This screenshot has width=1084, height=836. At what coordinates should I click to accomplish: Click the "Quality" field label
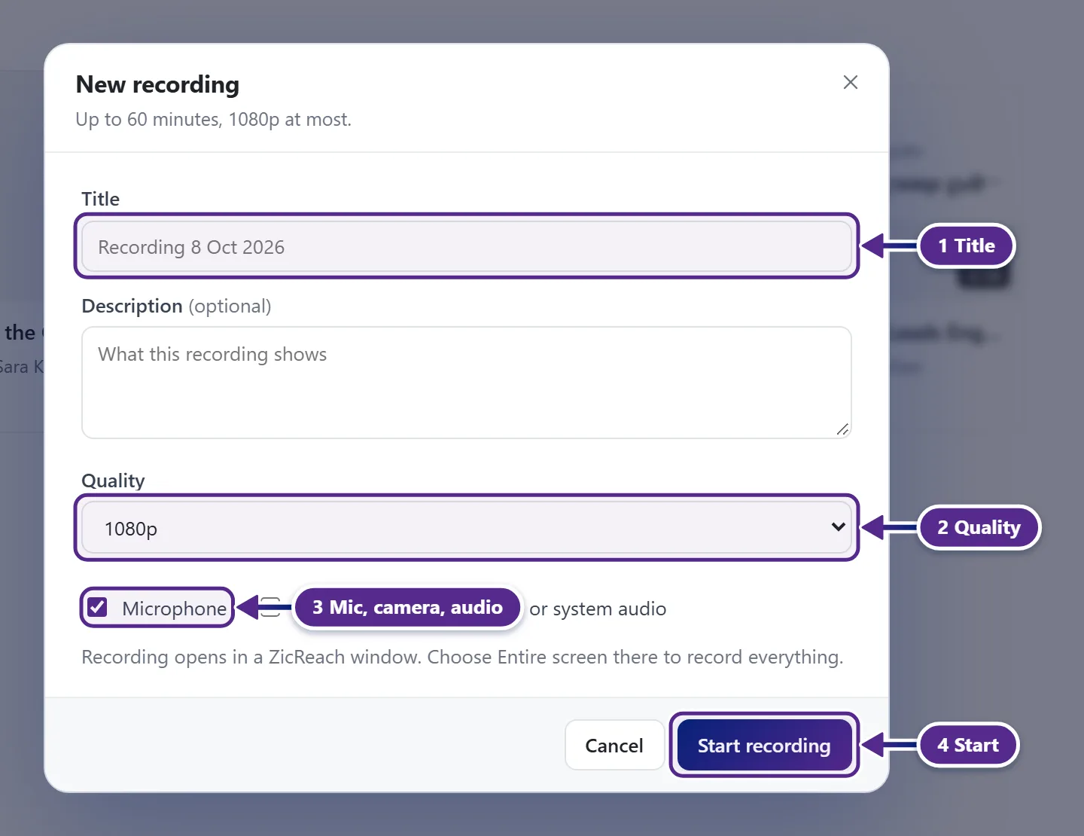coord(113,481)
